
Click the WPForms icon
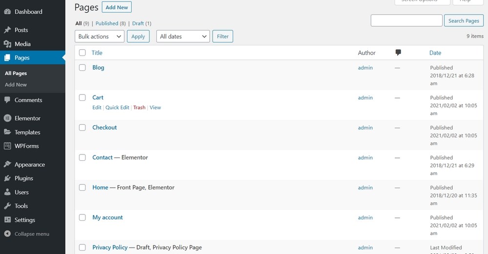tap(7, 146)
